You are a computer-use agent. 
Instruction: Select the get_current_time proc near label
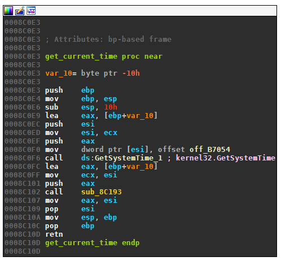(104, 56)
